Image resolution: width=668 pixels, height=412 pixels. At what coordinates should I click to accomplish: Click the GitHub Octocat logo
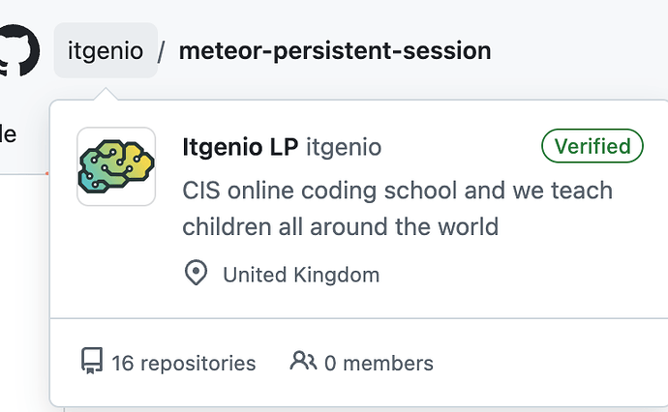(x=19, y=50)
